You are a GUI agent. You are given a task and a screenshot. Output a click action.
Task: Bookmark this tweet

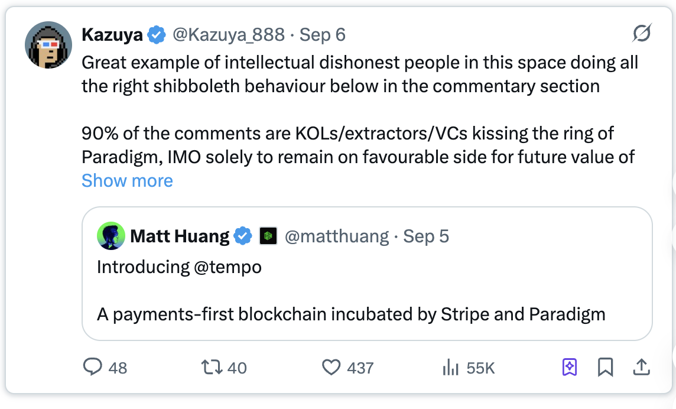point(605,368)
